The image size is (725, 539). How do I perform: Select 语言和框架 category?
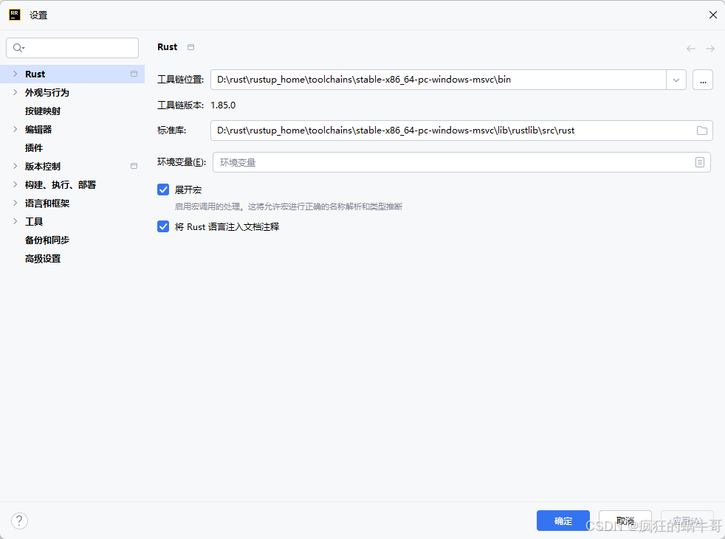coord(47,204)
